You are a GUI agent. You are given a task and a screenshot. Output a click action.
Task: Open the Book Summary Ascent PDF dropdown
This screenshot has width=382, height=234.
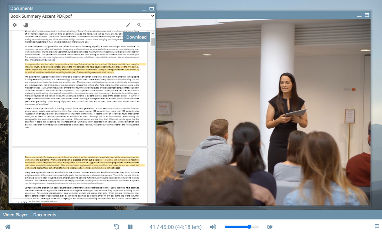82,16
